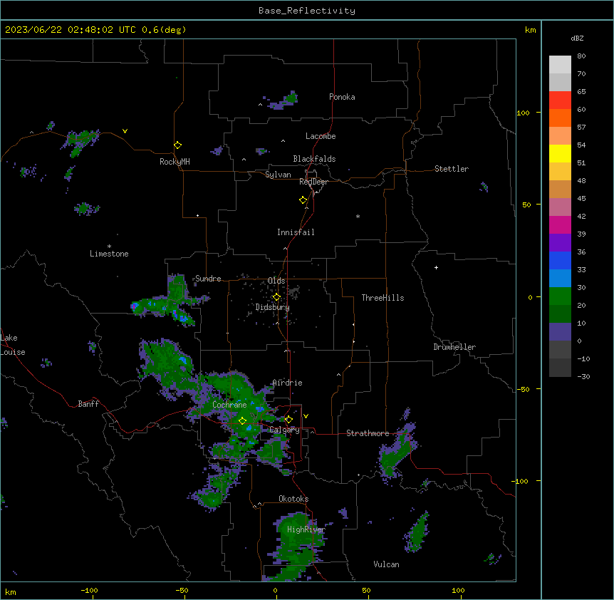This screenshot has height=600, width=614.
Task: Click the Base_Reflectivity title
Action: tap(307, 11)
